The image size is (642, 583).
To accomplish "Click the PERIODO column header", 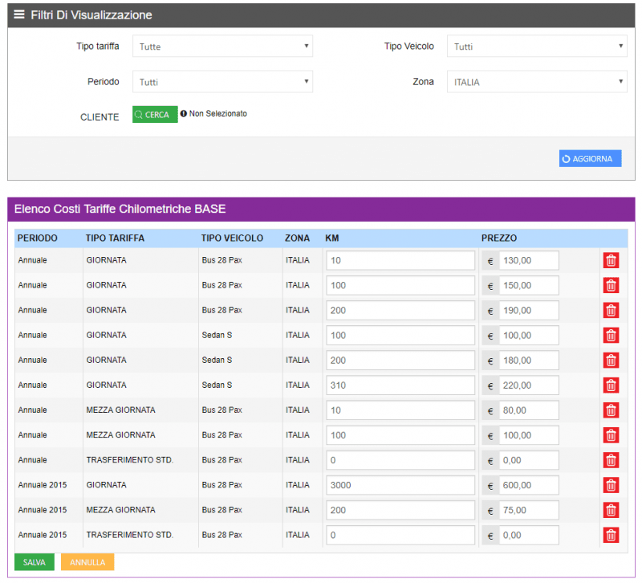I will point(37,238).
